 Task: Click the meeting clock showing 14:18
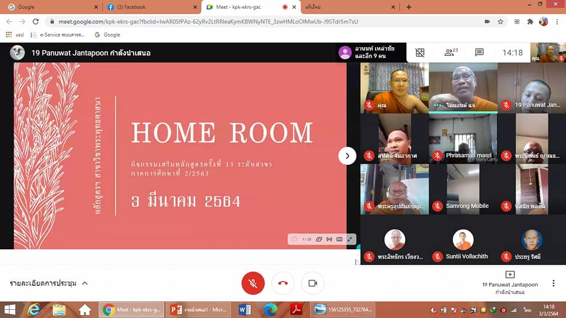(512, 52)
